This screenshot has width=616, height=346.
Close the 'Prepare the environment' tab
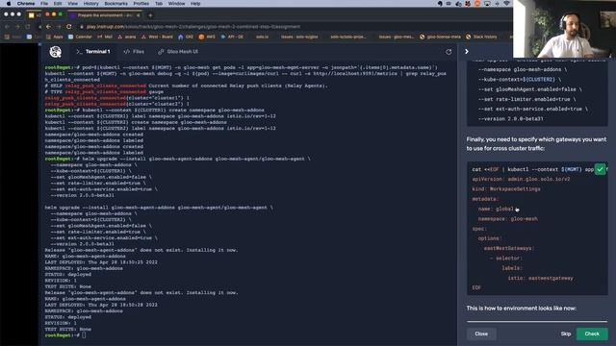click(x=138, y=15)
